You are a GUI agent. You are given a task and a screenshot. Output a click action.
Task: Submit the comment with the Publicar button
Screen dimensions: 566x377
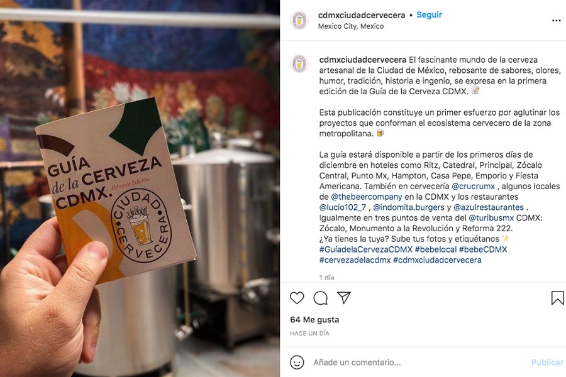[547, 362]
